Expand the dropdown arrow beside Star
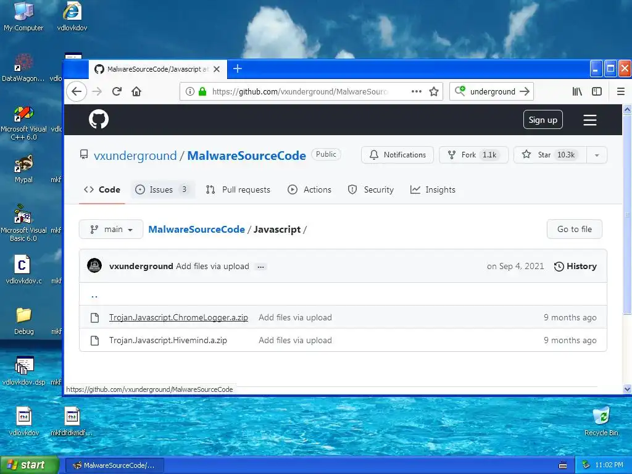Screen dimensions: 632x474 pyautogui.click(x=597, y=155)
